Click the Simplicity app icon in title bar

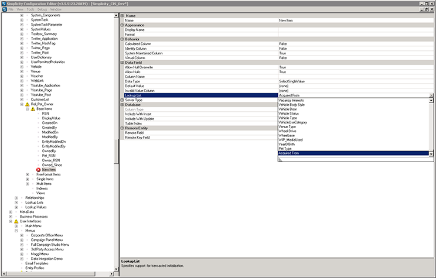pos(4,3)
